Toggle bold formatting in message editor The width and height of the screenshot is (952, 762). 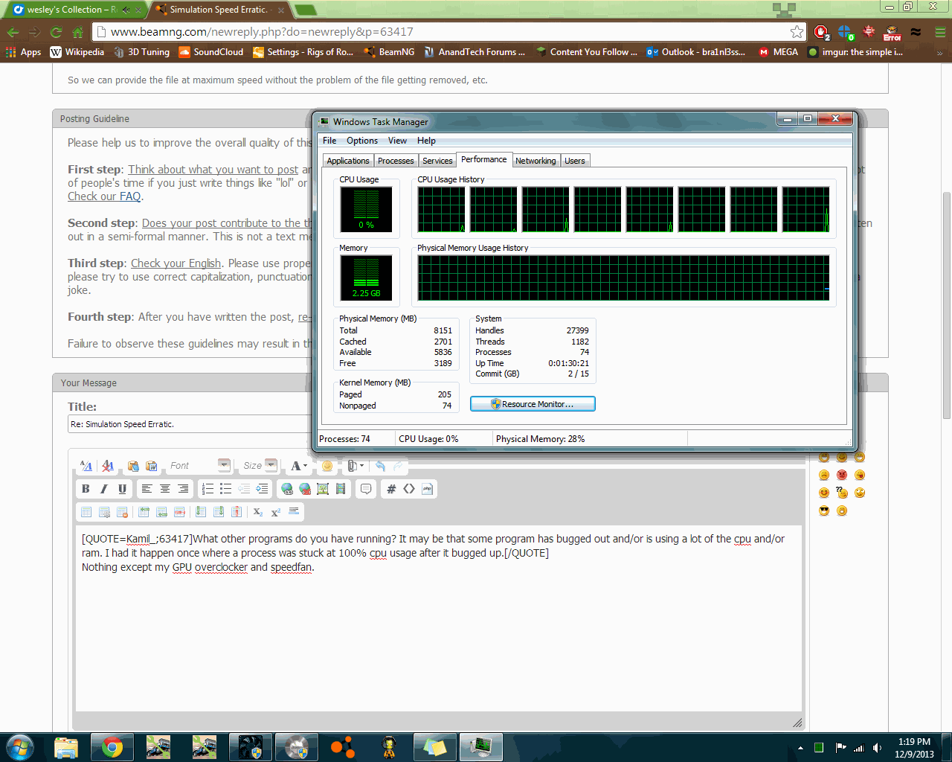pos(86,489)
